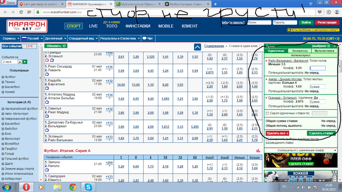
Task: Open the Антиэкспресс coupon option
Action: 301,55
